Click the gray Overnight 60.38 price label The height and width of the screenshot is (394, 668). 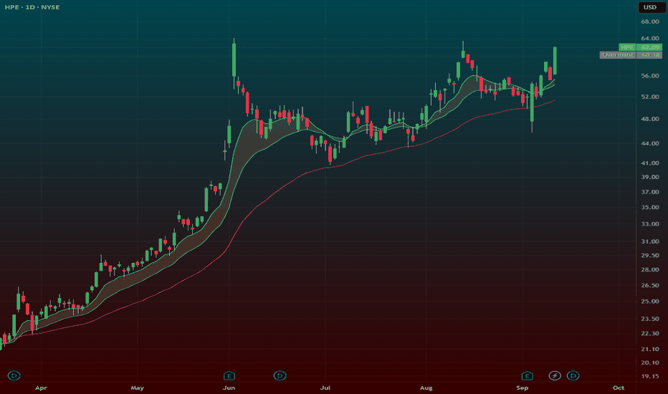click(x=631, y=55)
